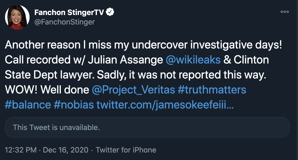298x160 pixels.
Task: Open the three-dot more options menu
Action: coord(284,12)
